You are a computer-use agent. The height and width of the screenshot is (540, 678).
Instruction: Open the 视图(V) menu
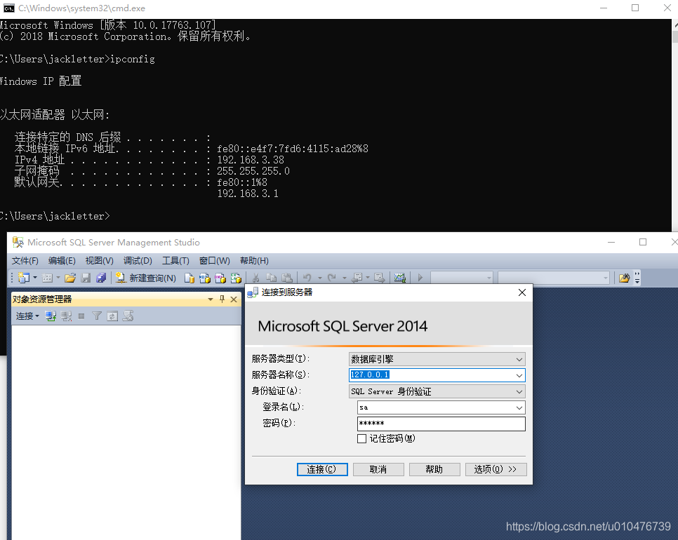click(x=100, y=260)
